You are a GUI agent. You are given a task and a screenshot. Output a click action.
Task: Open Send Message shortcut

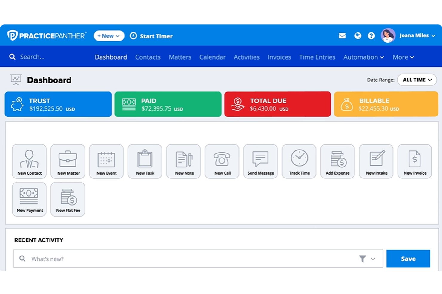point(260,161)
